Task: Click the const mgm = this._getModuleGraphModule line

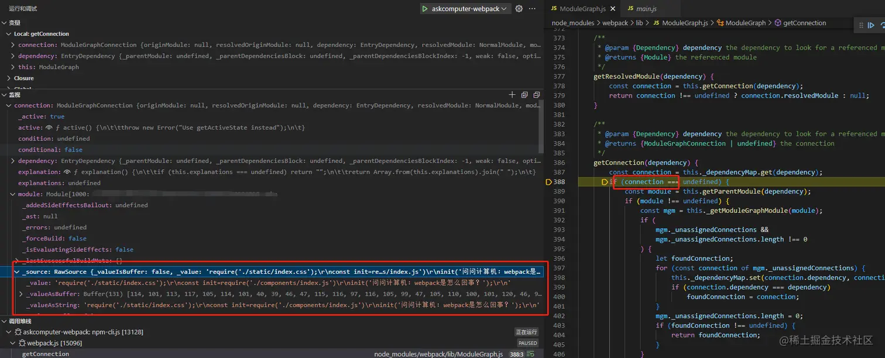Action: pos(731,211)
